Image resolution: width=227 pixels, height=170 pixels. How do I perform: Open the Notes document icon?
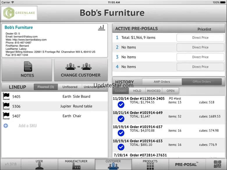point(27,67)
